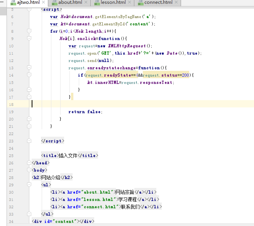Click 'onreadystatechange' on line 13
Screen dimensions: 254x226
click(112, 68)
